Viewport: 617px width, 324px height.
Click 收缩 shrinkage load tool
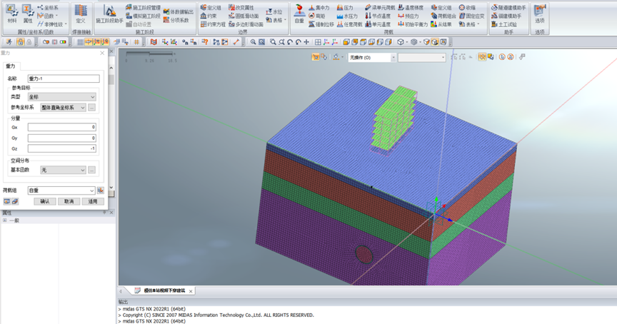(x=467, y=7)
